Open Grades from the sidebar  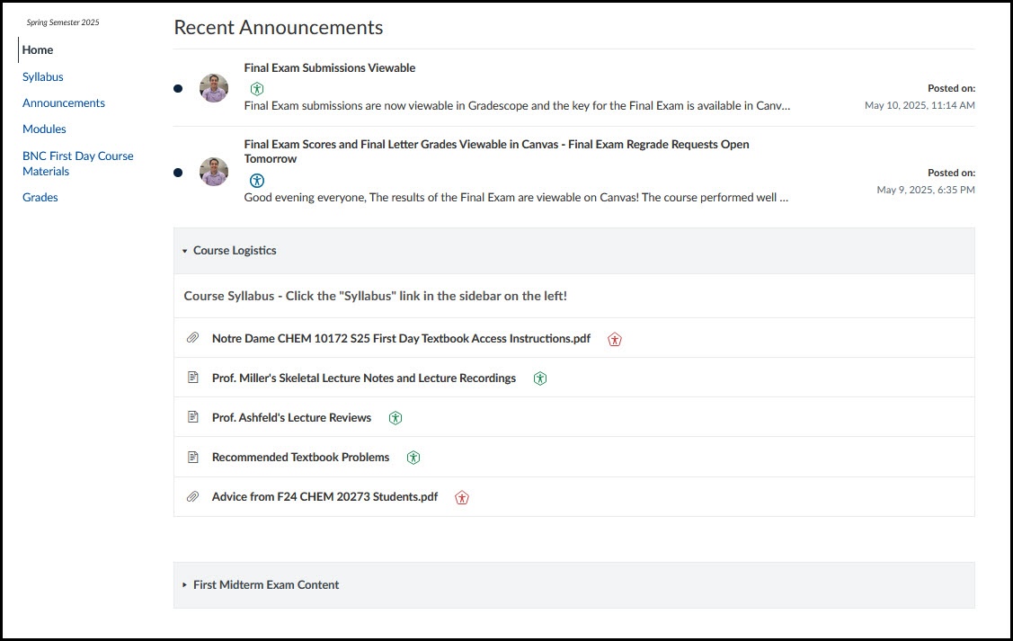click(x=40, y=198)
